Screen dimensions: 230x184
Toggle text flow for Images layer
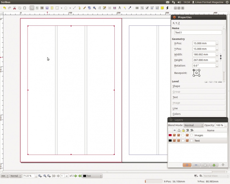click(x=187, y=135)
